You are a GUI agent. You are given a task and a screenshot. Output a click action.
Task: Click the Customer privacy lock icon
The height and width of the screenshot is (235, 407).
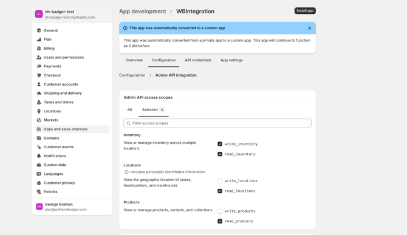pyautogui.click(x=39, y=183)
